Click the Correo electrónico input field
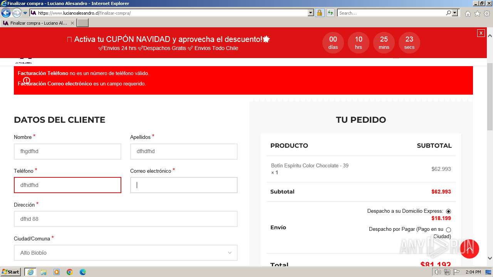The image size is (493, 277). (x=184, y=185)
